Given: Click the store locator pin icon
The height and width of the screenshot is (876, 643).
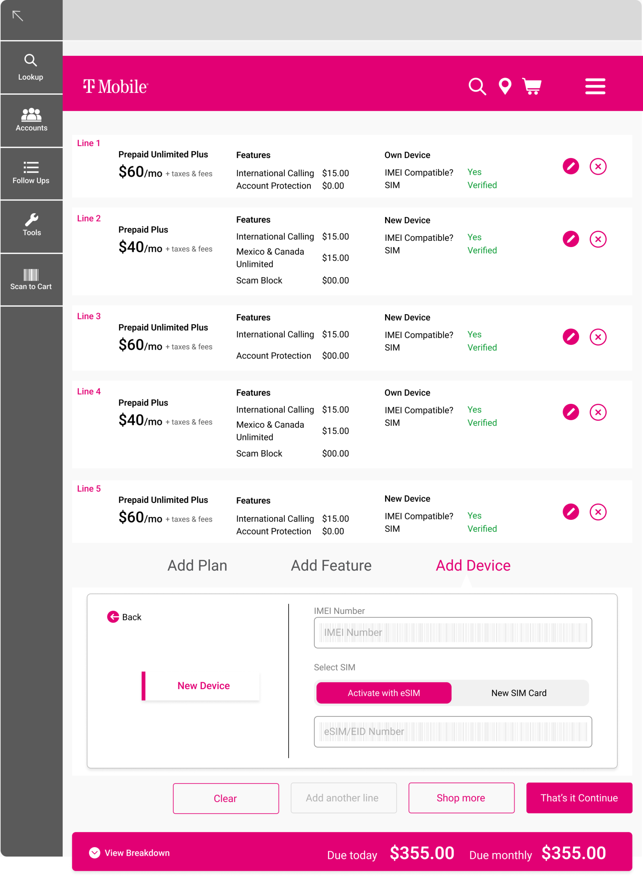Looking at the screenshot, I should tap(505, 87).
